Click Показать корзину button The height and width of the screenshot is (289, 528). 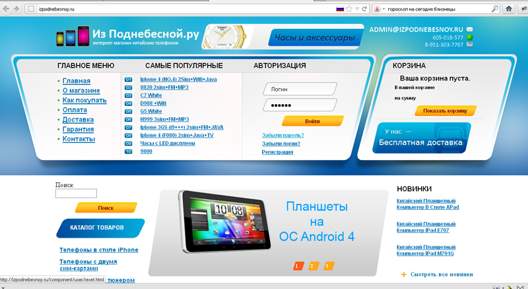pyautogui.click(x=445, y=111)
